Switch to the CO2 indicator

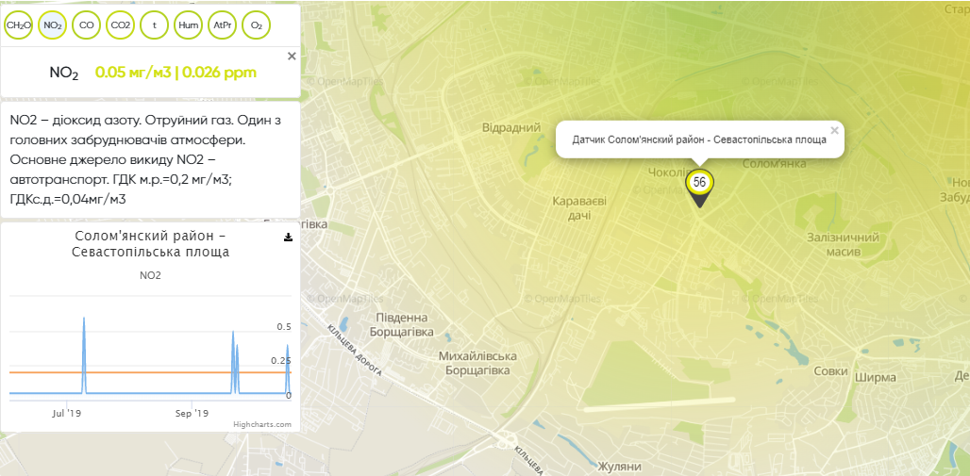tap(121, 25)
